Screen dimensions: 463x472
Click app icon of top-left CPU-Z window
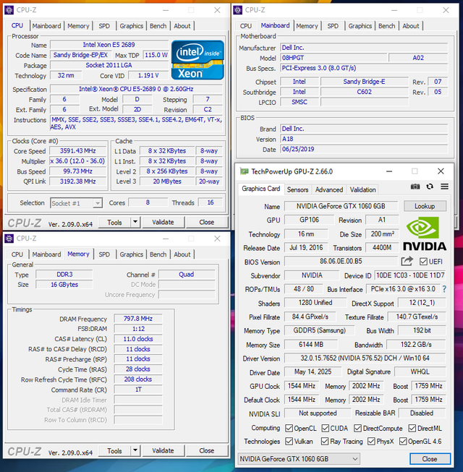9,10
